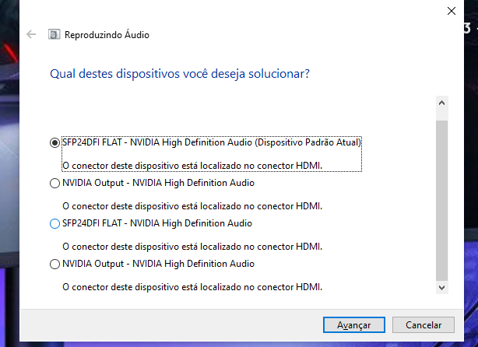Click the 'Reproduzindo Áudio' title text
The height and width of the screenshot is (347, 478).
pos(107,35)
